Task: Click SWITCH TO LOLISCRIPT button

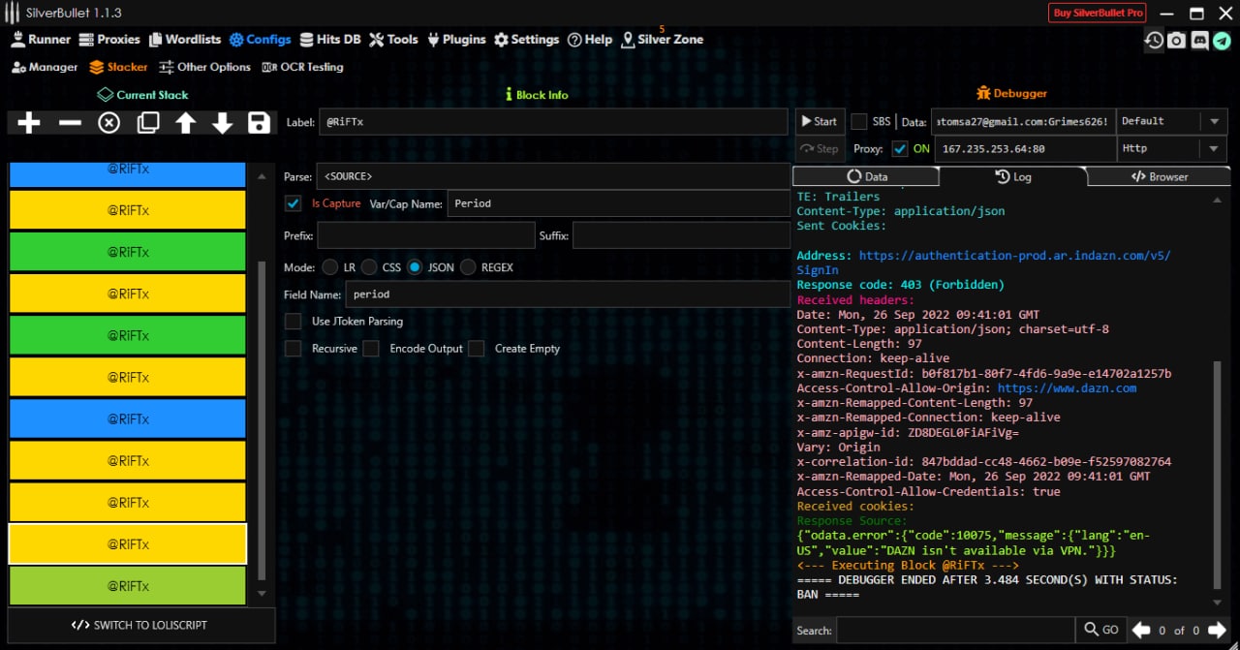Action: (x=140, y=625)
